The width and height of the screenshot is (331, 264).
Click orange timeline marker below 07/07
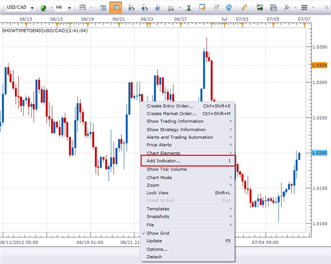coord(304,25)
